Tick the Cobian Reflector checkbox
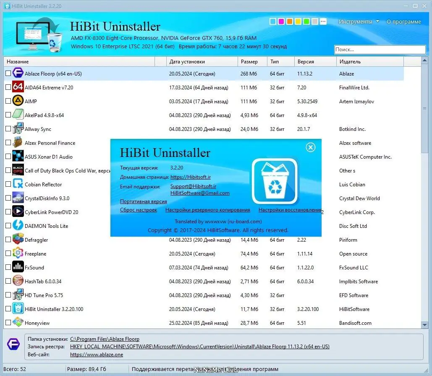 8,184
